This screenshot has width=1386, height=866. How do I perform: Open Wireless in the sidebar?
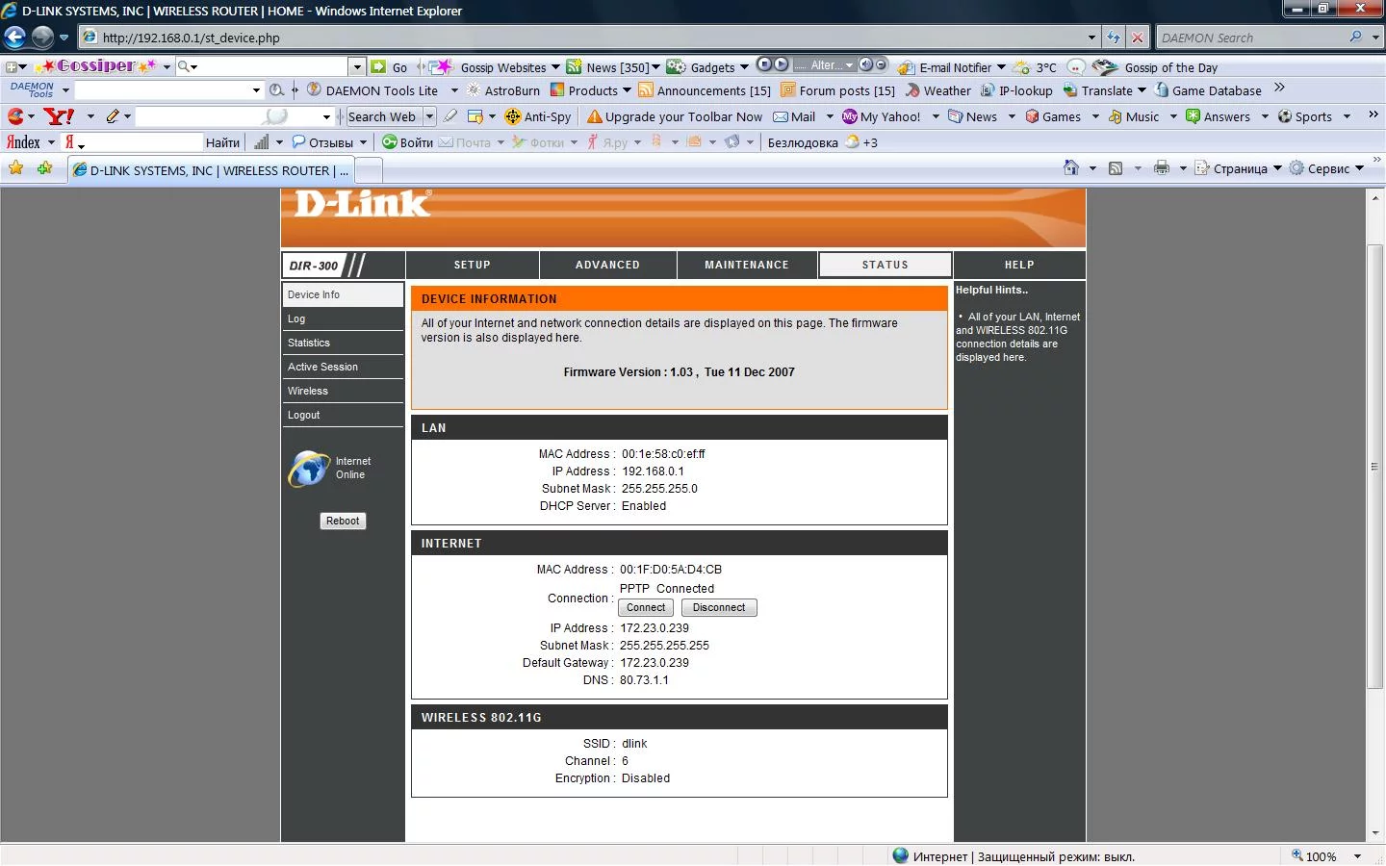pos(343,391)
